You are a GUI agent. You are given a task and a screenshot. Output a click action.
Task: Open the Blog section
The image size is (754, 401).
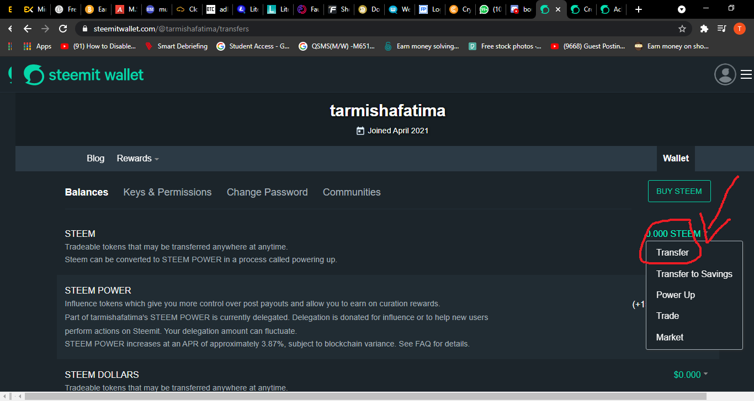point(95,158)
